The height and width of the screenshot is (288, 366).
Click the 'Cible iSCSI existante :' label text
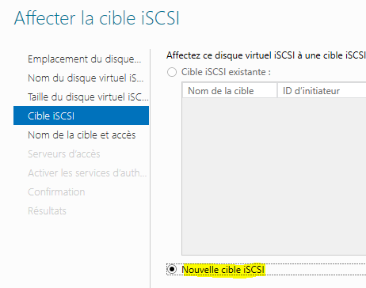[226, 72]
